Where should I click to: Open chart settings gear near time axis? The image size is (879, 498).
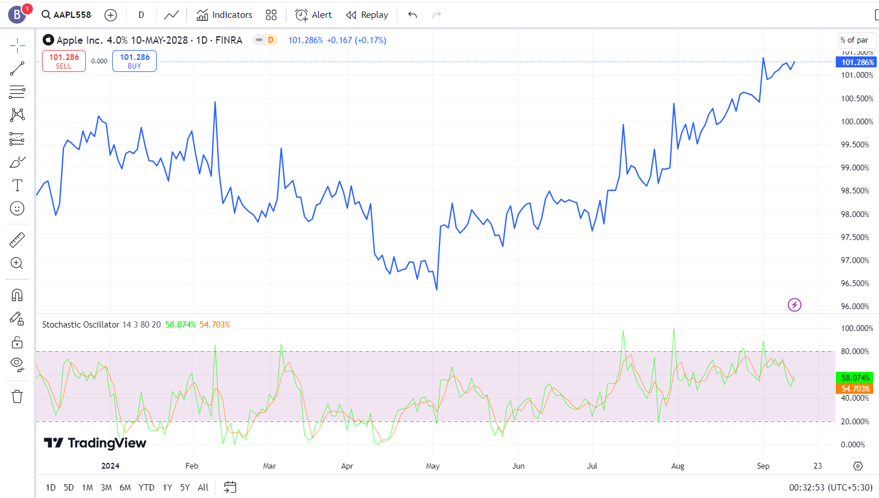coord(858,466)
